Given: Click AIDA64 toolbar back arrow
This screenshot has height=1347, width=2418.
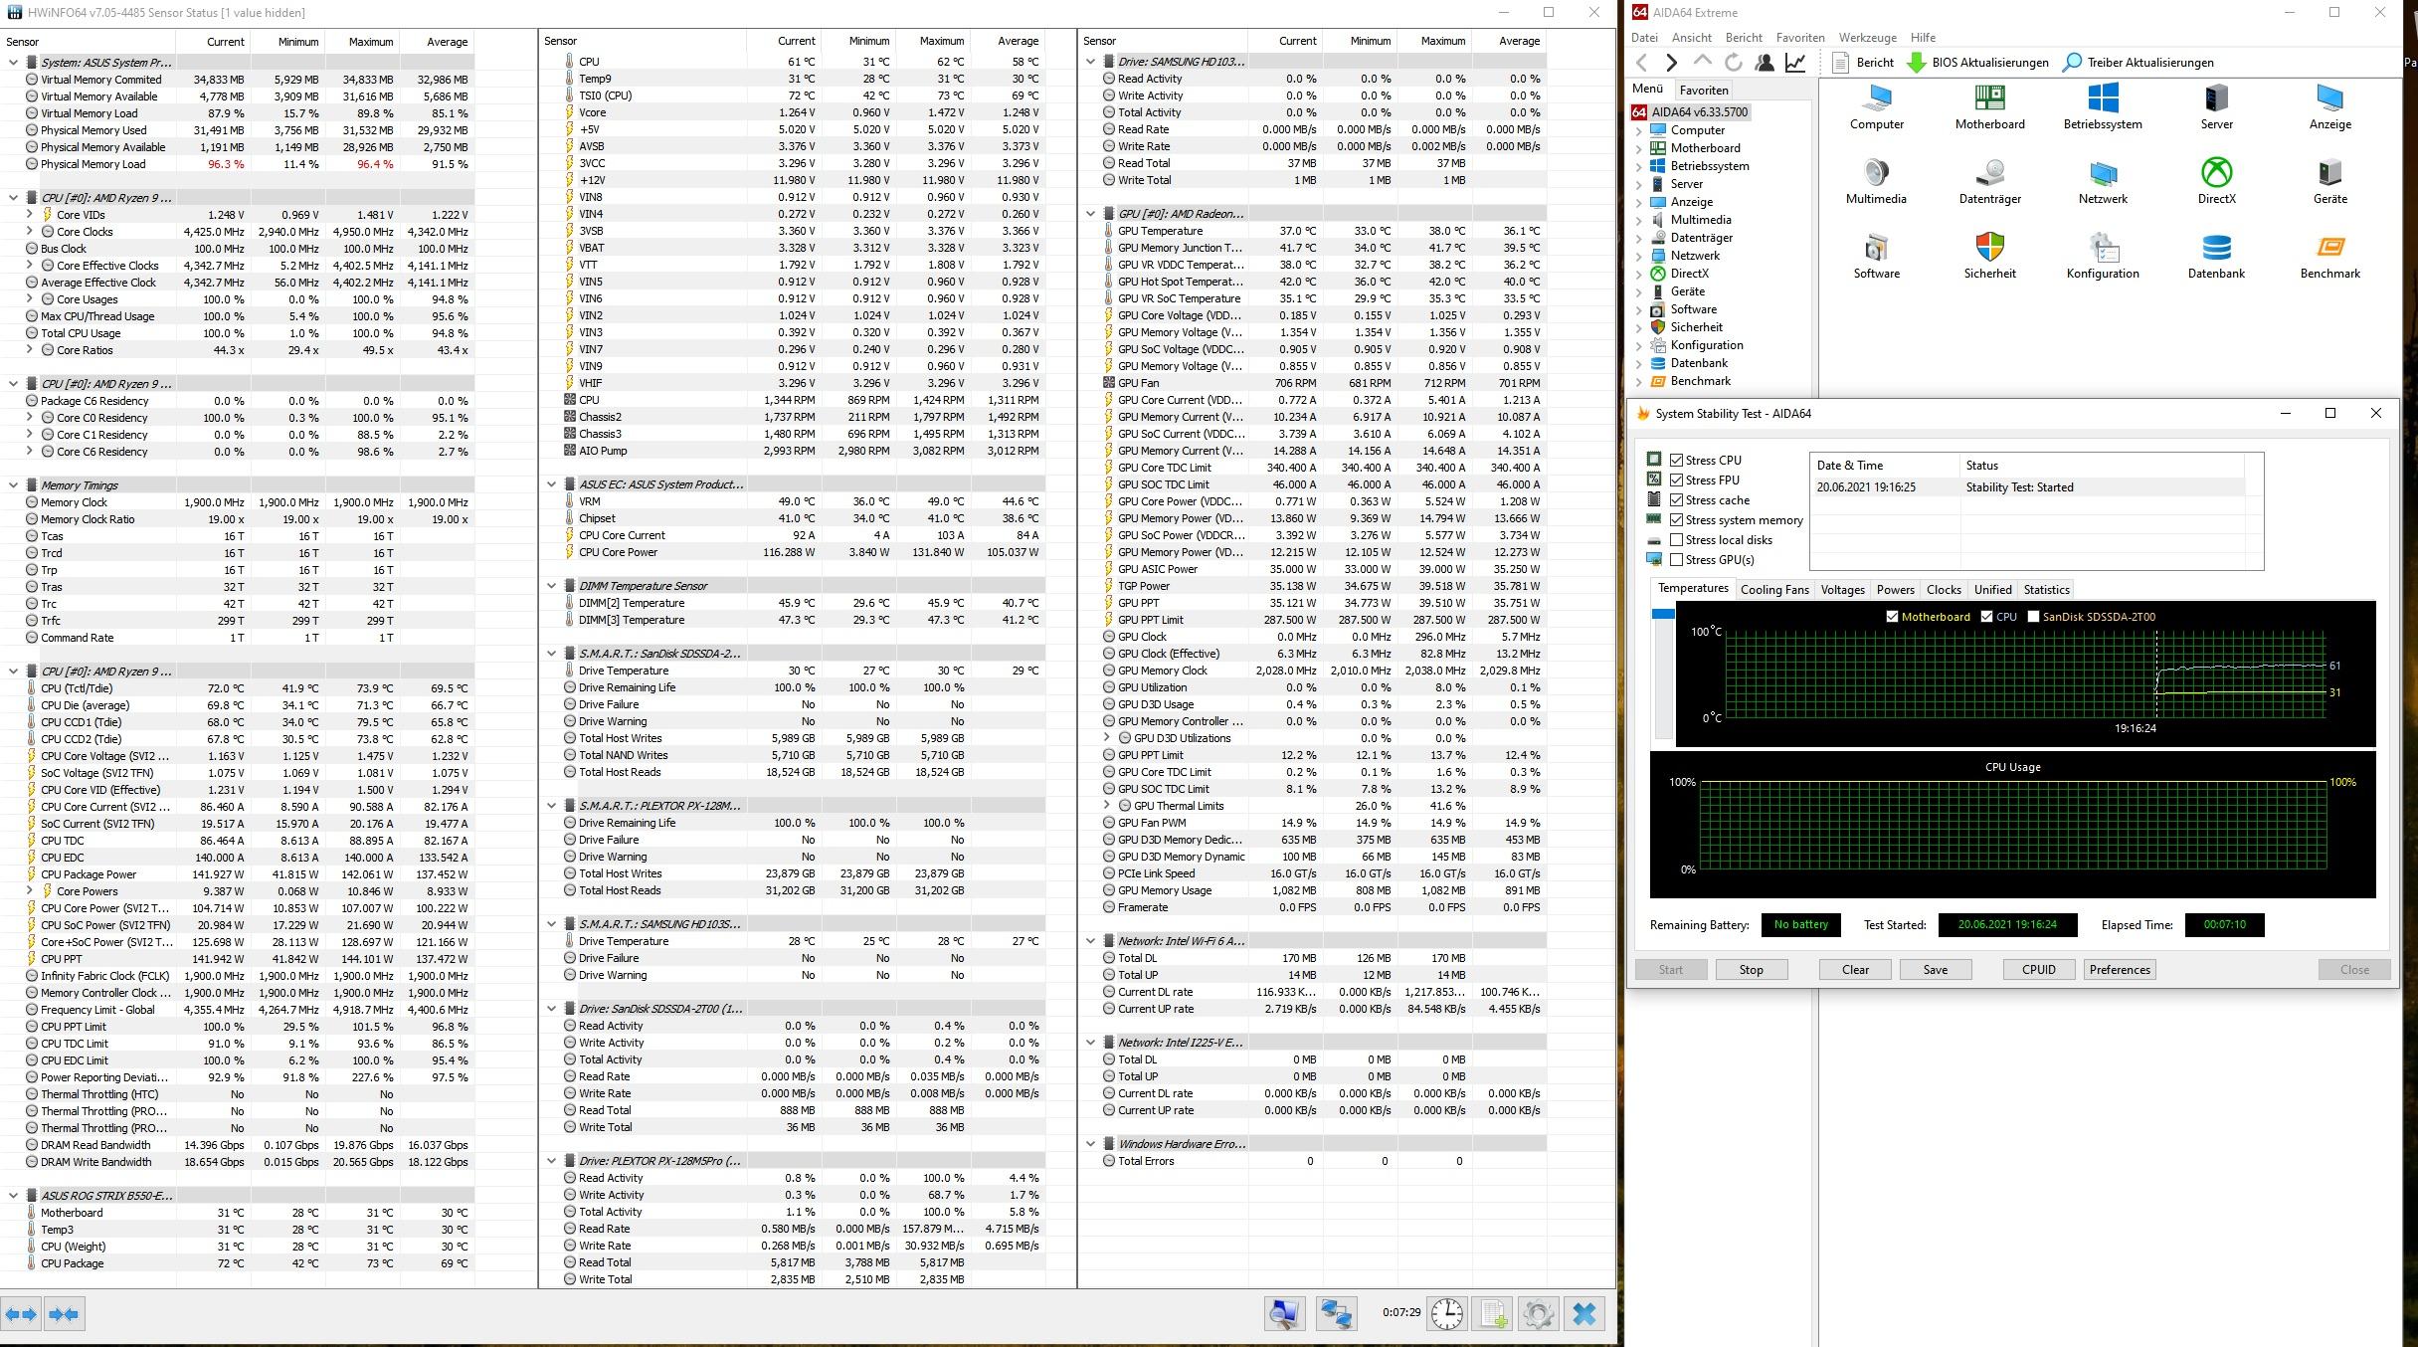Looking at the screenshot, I should pyautogui.click(x=1642, y=63).
